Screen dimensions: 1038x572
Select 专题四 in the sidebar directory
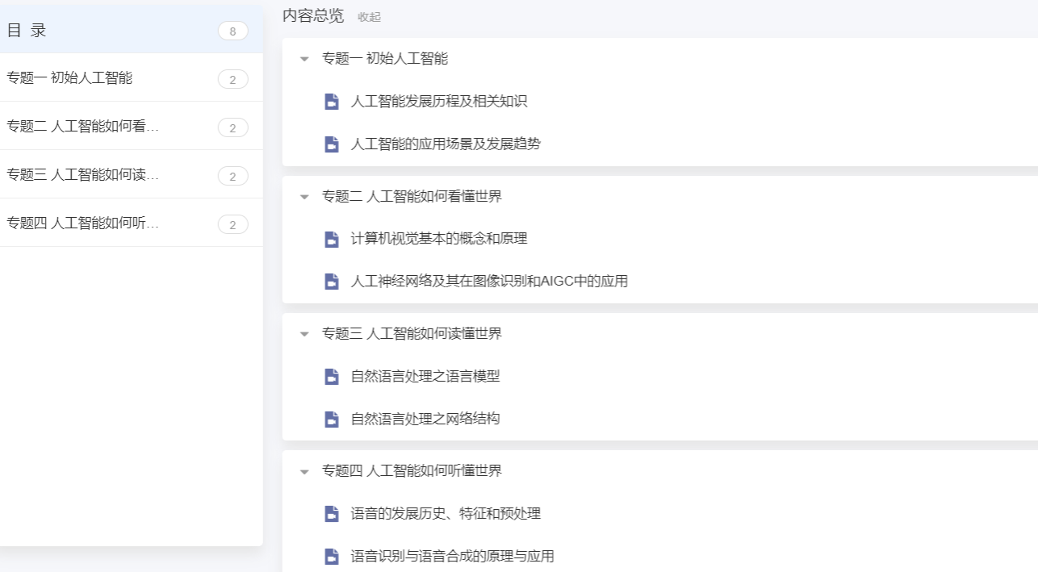83,223
